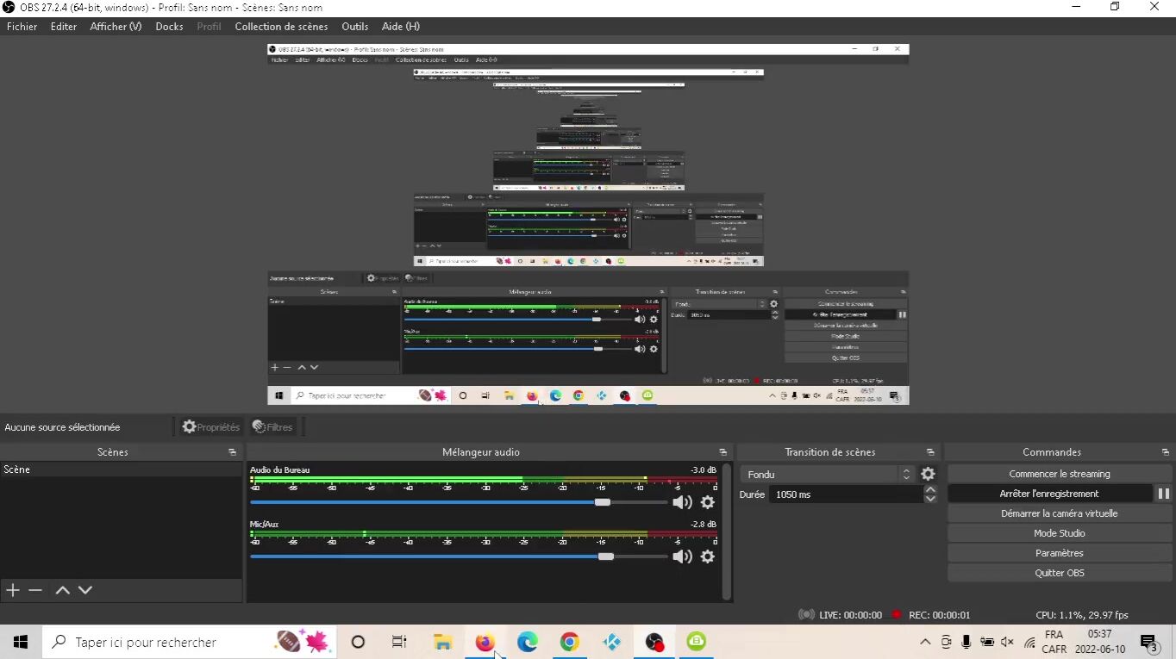Pop out the Scènes dock panel

(x=232, y=452)
